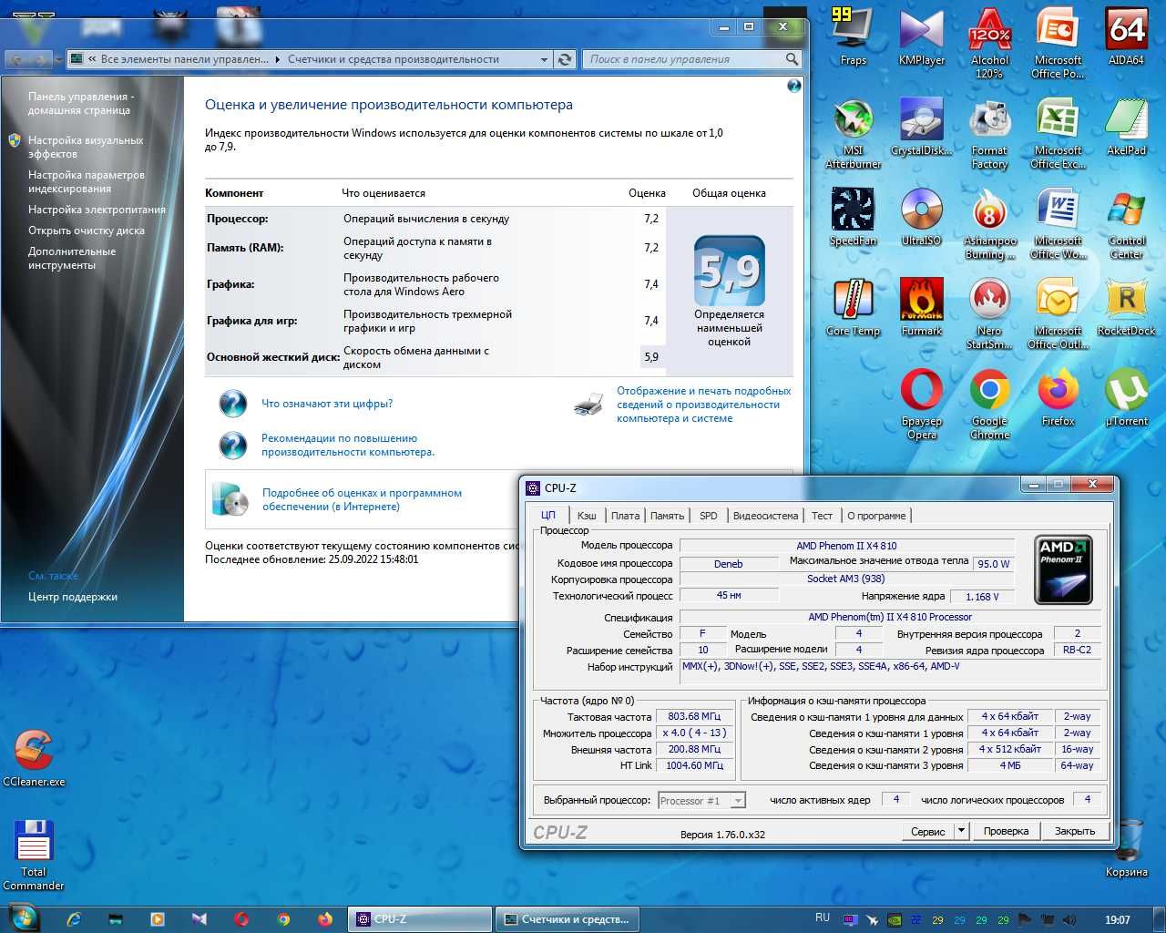
Task: Open 'Что означают эти цифры?' link
Action: [x=327, y=404]
